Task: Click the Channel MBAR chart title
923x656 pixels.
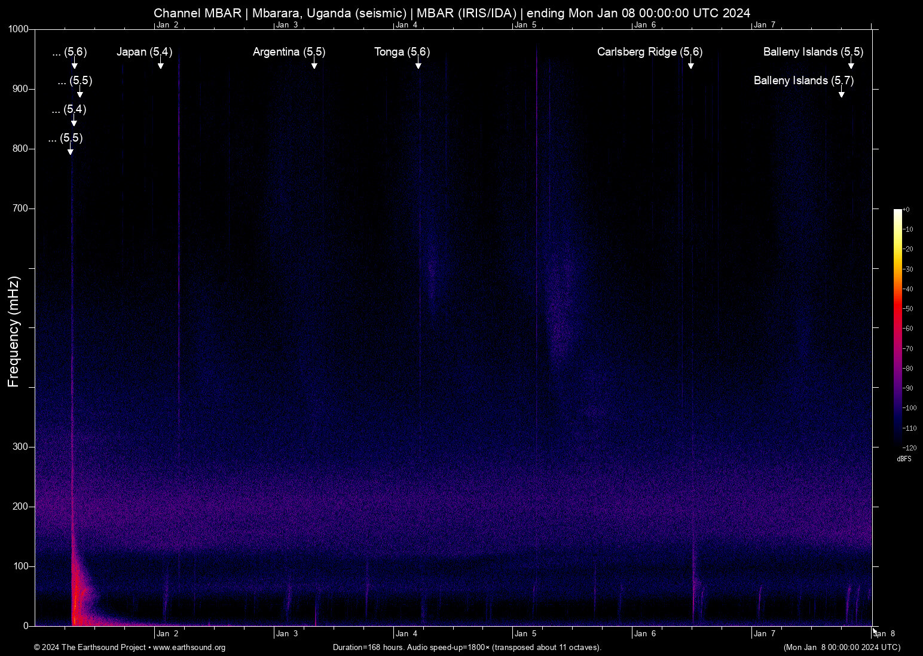Action: (452, 13)
